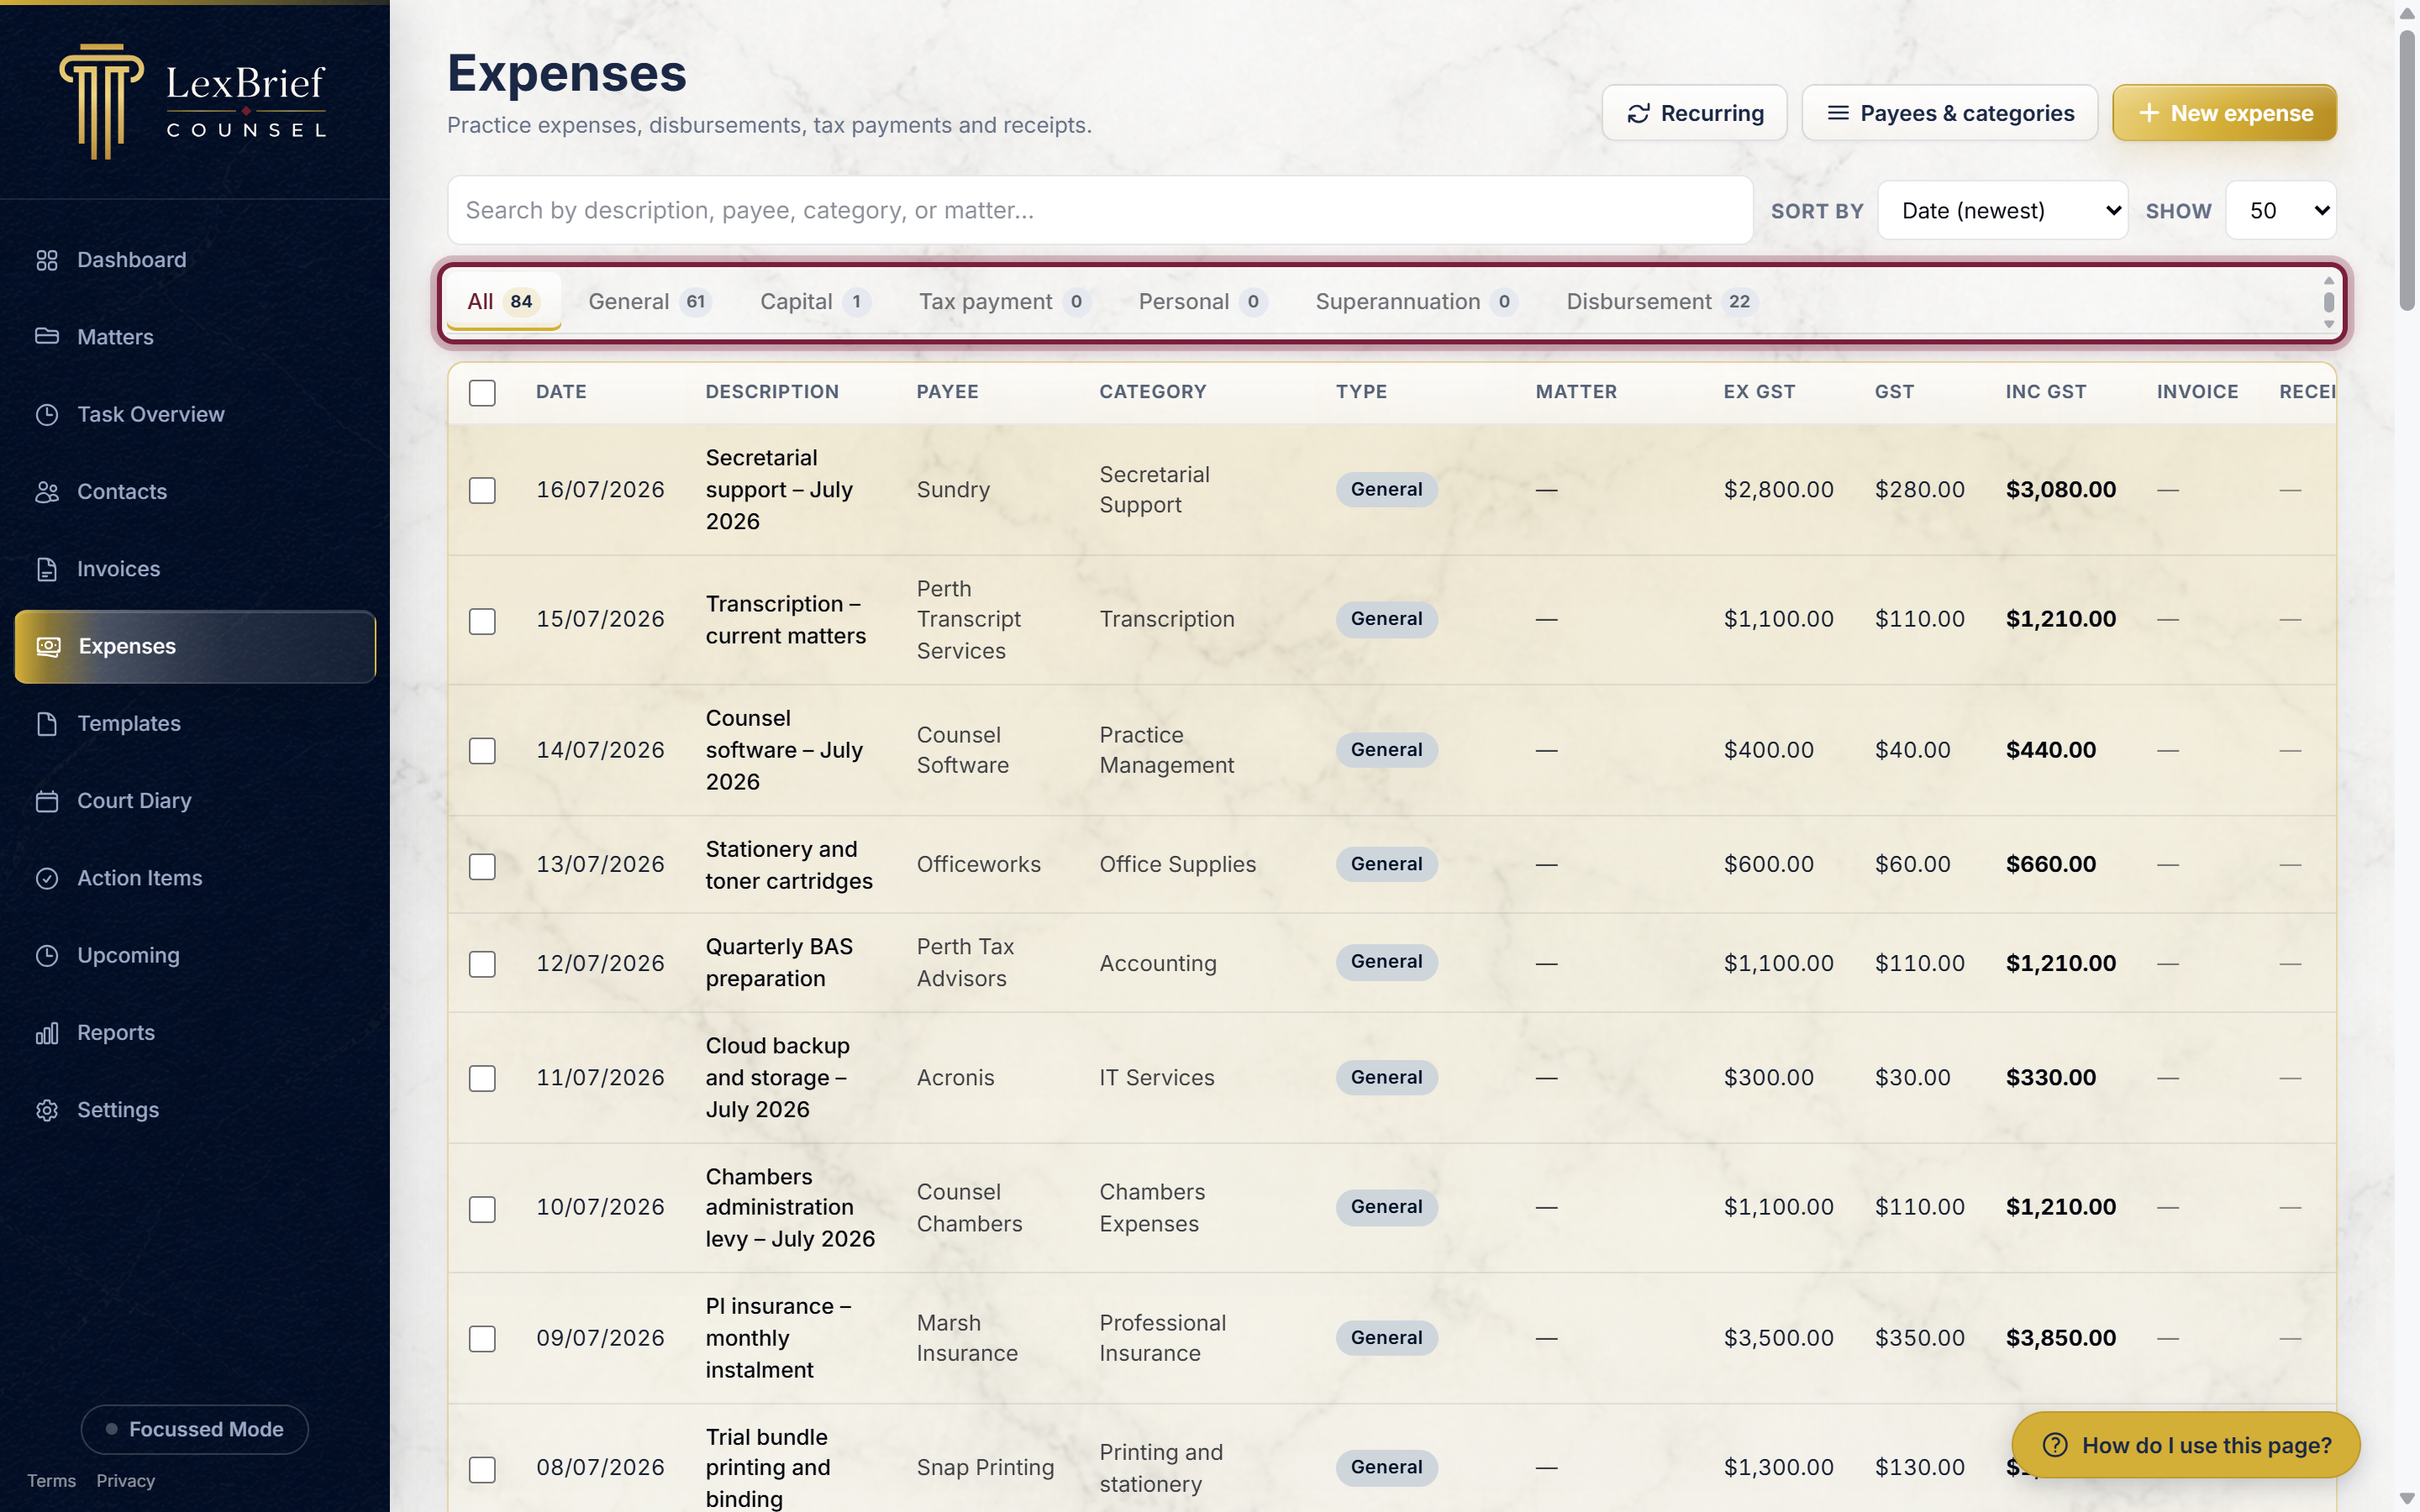Check the Quarterly BAS preparation row
This screenshot has height=1512, width=2420.
click(x=482, y=964)
